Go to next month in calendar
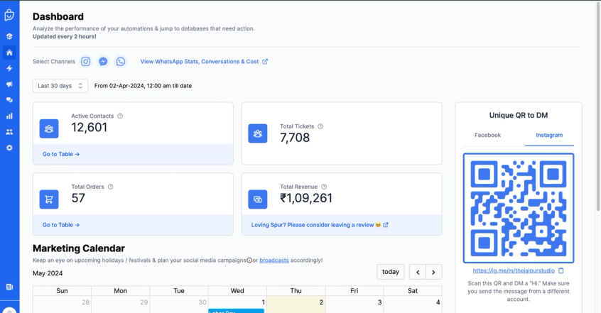Screen dimensions: 601x313 click(x=433, y=272)
